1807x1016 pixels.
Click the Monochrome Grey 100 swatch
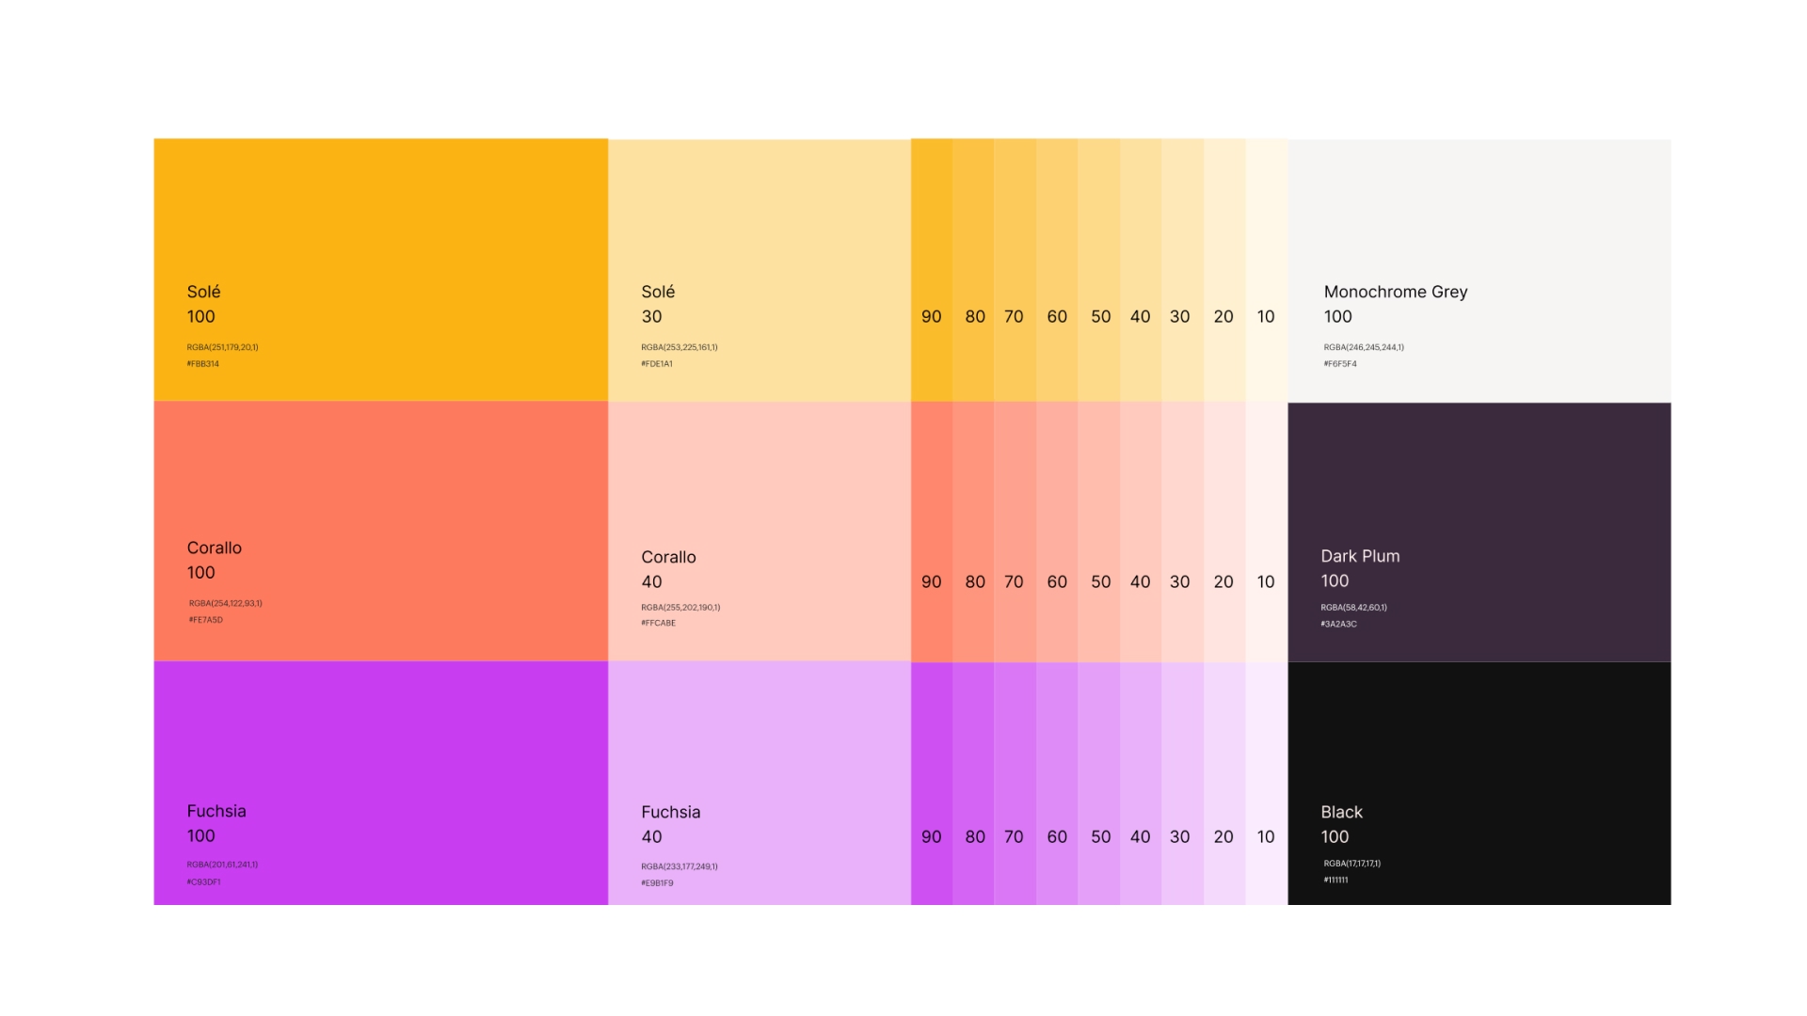tap(1479, 269)
